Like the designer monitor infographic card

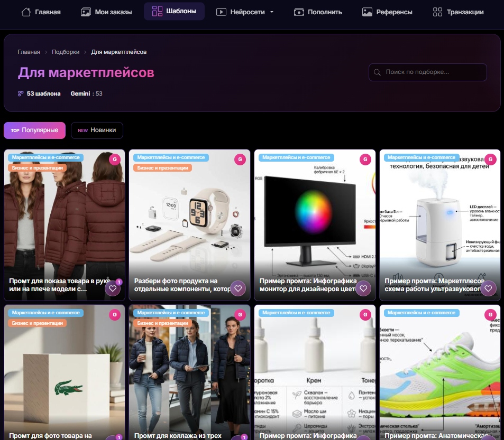coord(363,288)
